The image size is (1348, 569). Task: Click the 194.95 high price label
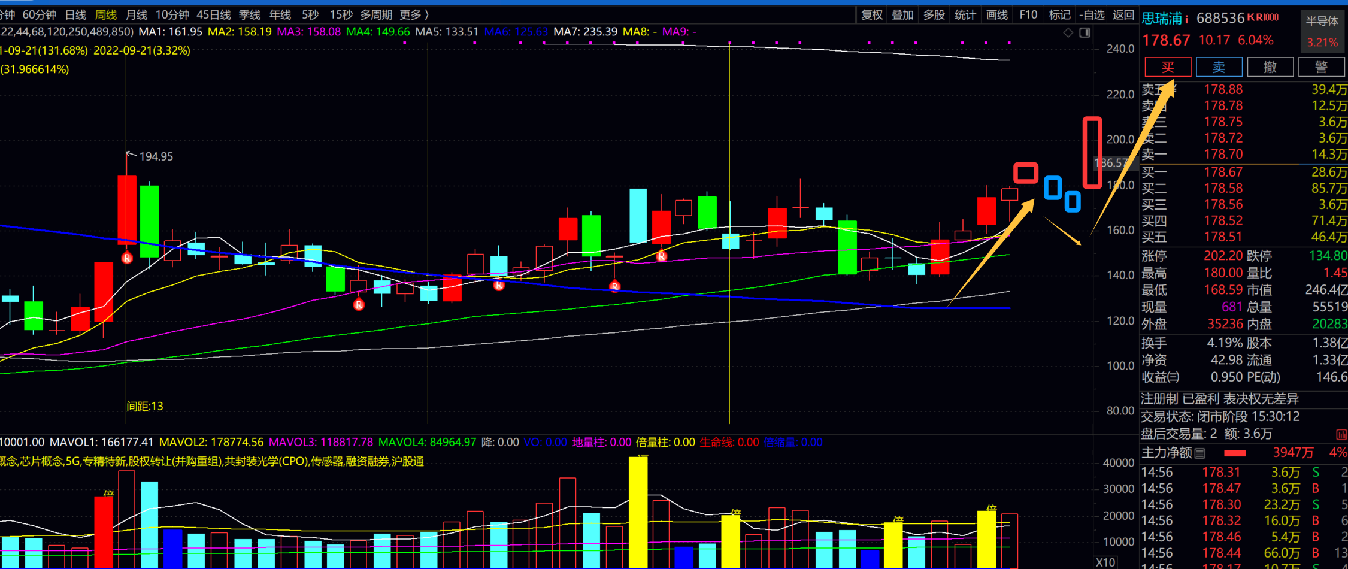(x=156, y=156)
